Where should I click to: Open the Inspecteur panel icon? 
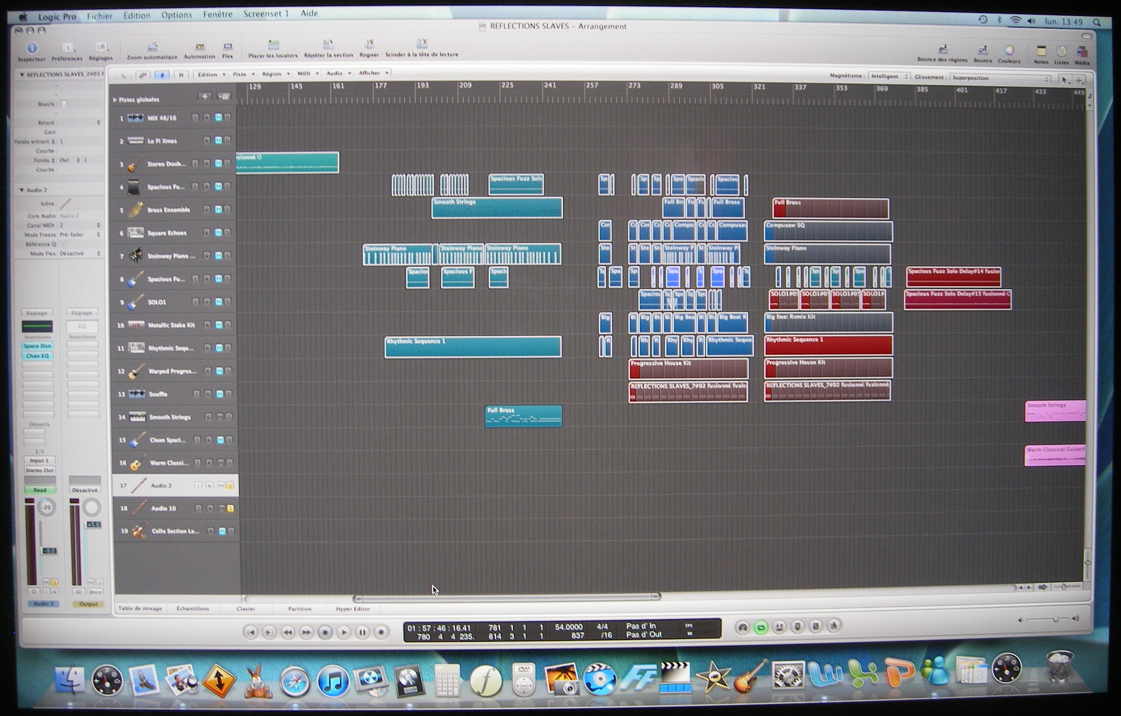point(32,48)
